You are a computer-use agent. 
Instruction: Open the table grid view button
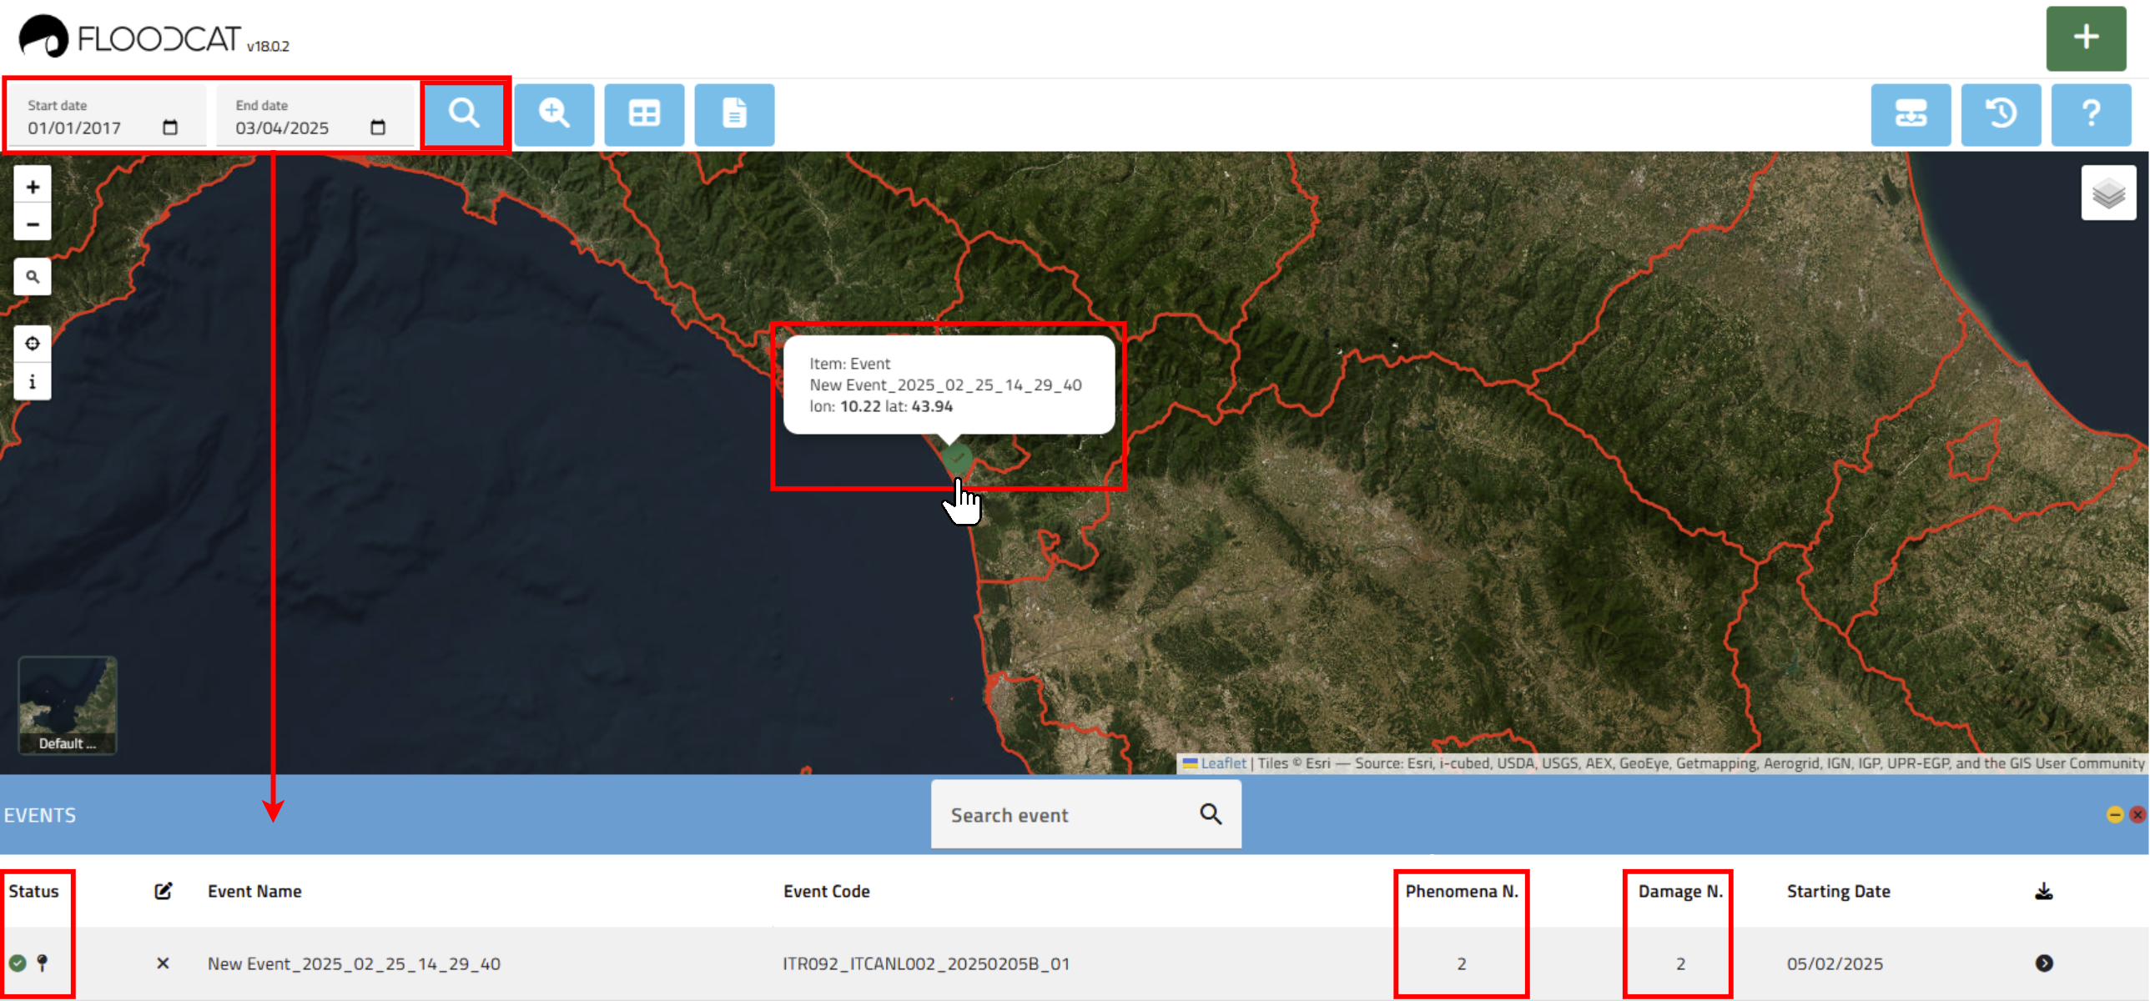(643, 113)
